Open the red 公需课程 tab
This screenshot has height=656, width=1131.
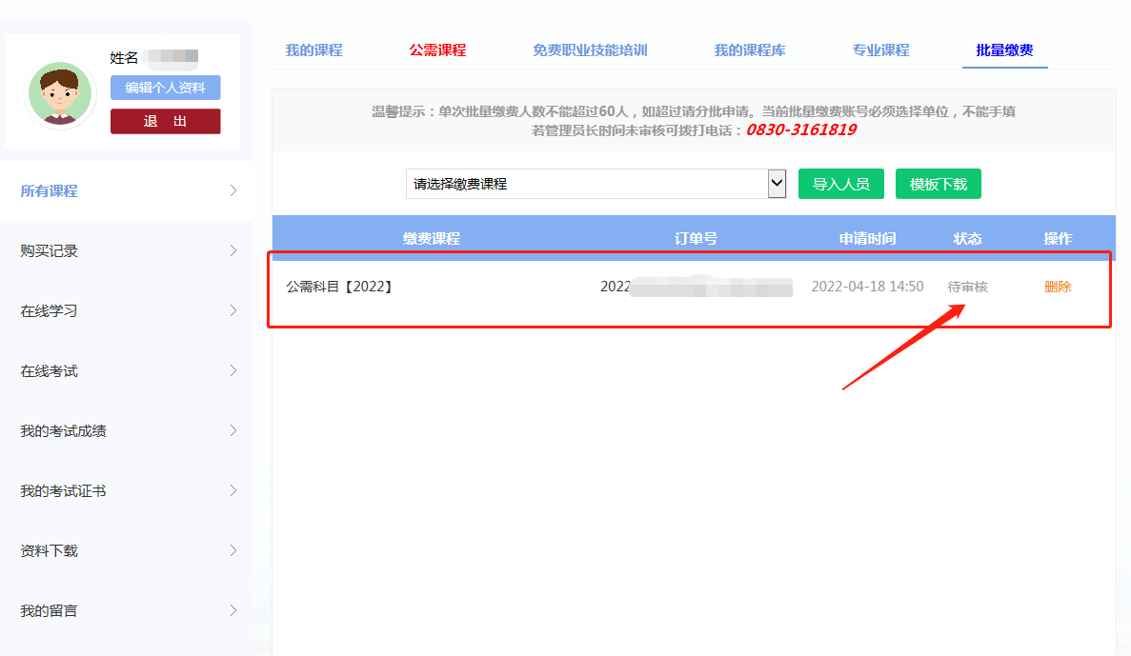point(437,50)
